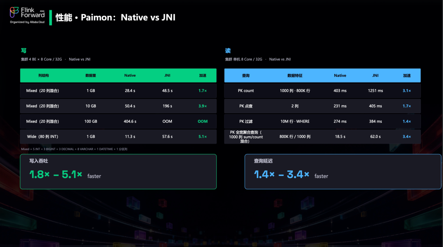This screenshot has width=443, height=247.
Task: Click the '写入吞吐' card title
Action: (x=39, y=161)
